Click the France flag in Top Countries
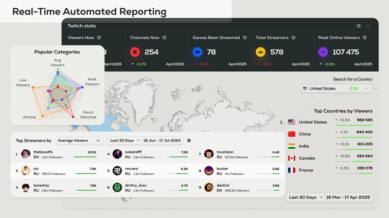Viewport: 389px width, 218px height. pos(291,170)
